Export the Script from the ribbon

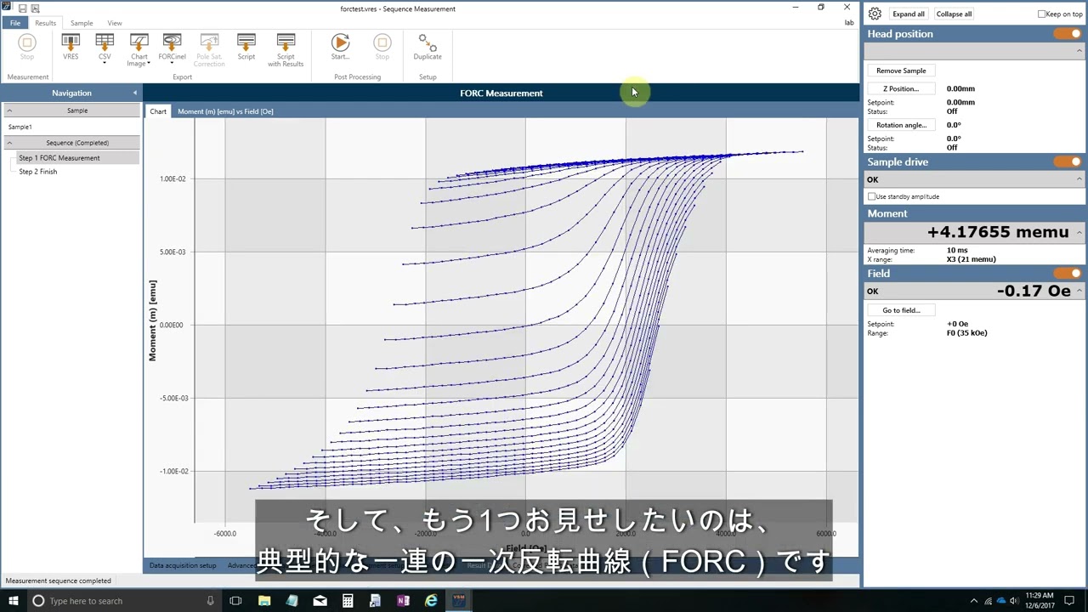(246, 47)
